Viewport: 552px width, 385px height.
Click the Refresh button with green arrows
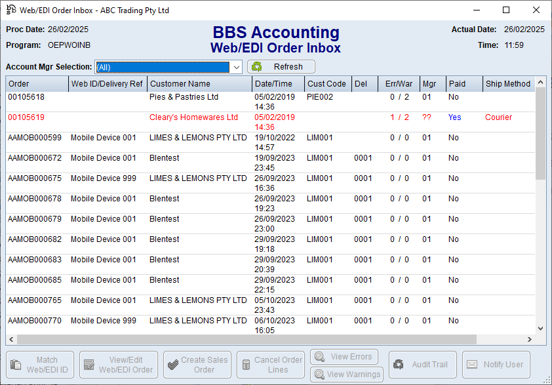(x=281, y=67)
